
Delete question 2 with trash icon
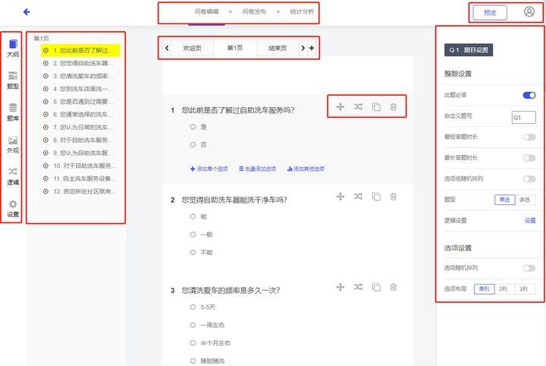coord(393,197)
